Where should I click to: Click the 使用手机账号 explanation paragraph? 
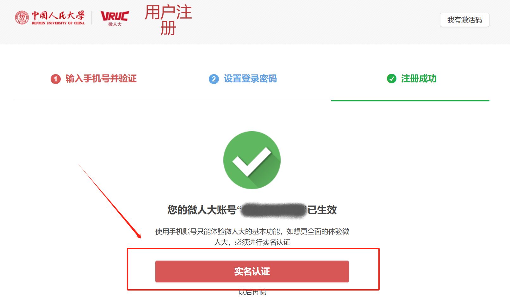[252, 237]
